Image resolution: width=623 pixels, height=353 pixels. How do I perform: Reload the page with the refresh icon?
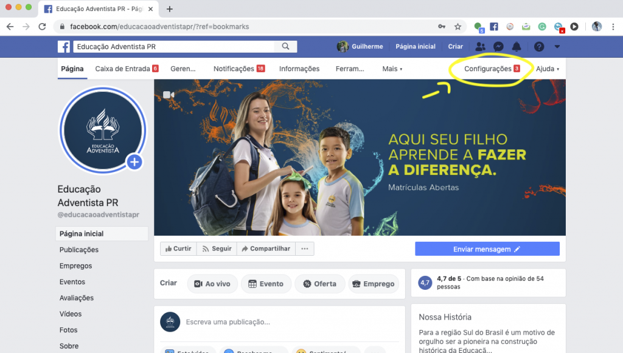pyautogui.click(x=42, y=27)
